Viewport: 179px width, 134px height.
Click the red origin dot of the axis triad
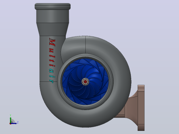(10, 124)
